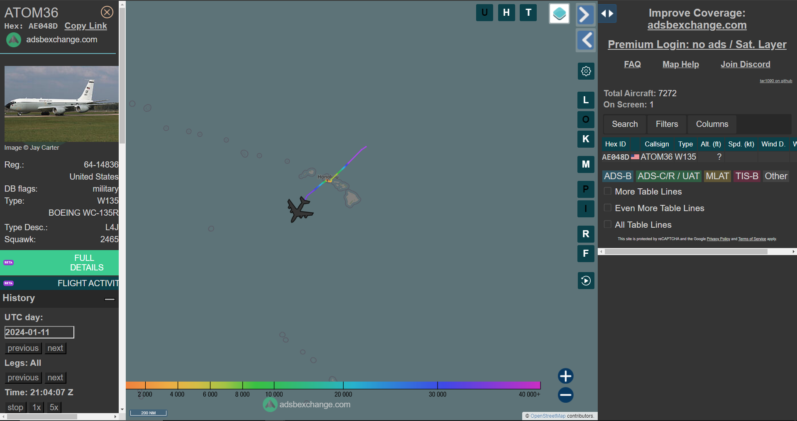Sort table by Type column

pos(685,144)
